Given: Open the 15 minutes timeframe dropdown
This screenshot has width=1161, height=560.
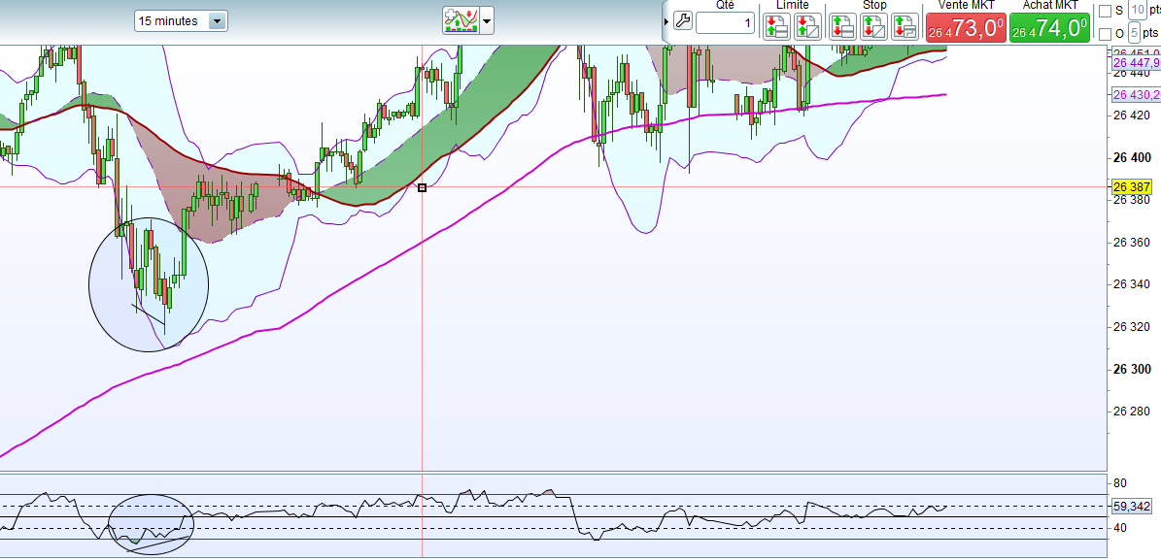Looking at the screenshot, I should [181, 20].
